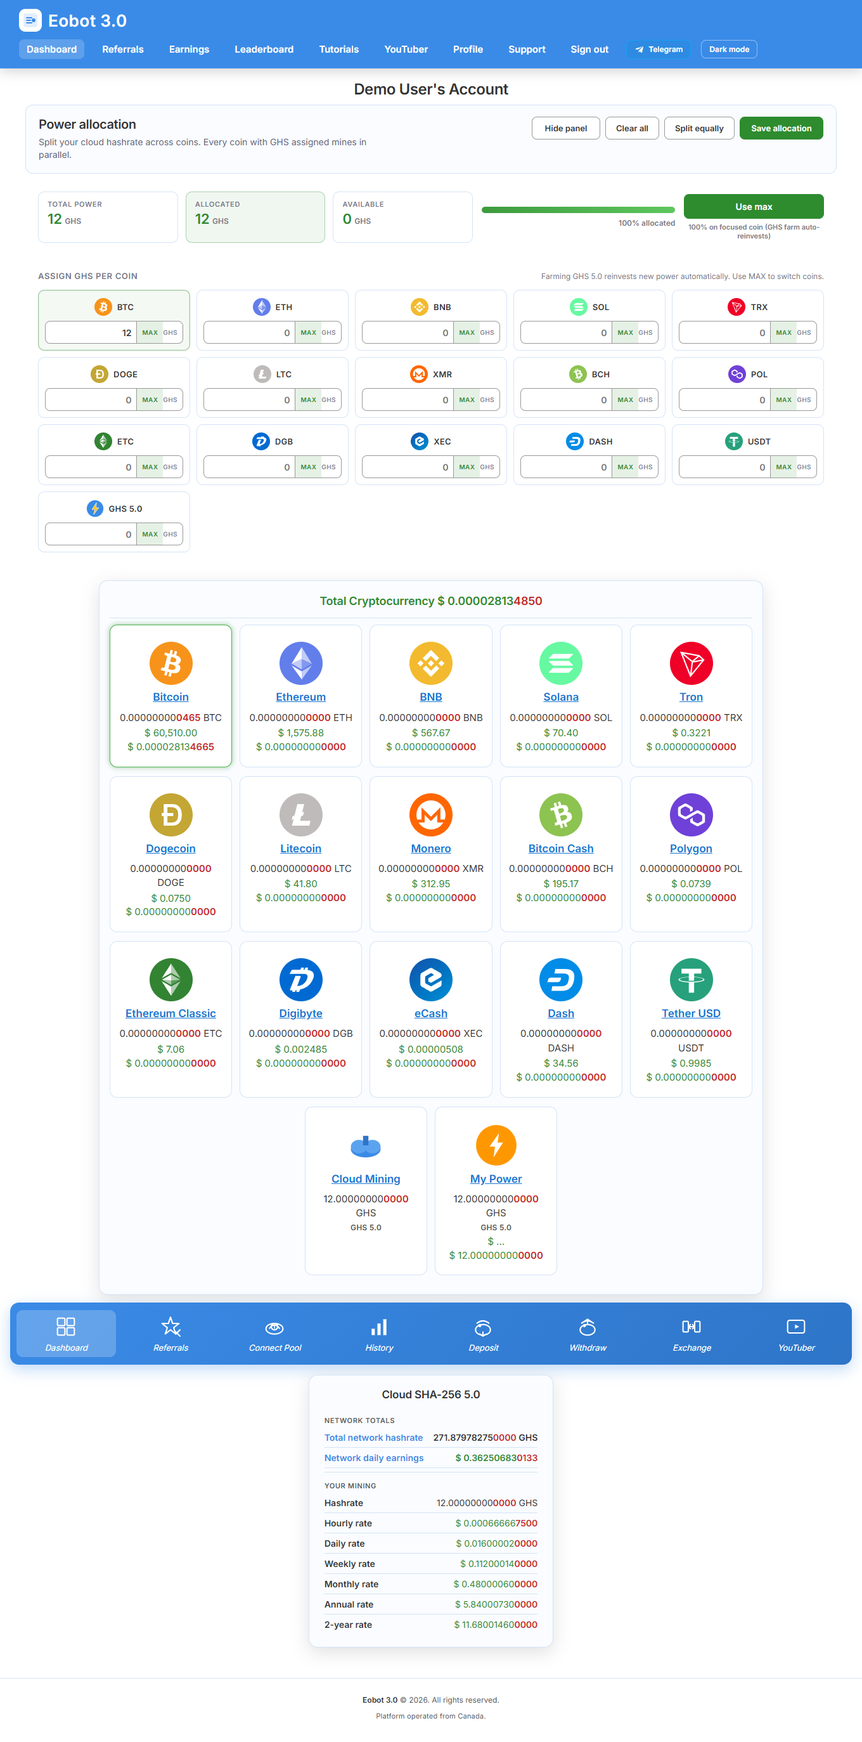Screen dimensions: 862x1742
Task: Click the Save allocation button
Action: tap(782, 129)
